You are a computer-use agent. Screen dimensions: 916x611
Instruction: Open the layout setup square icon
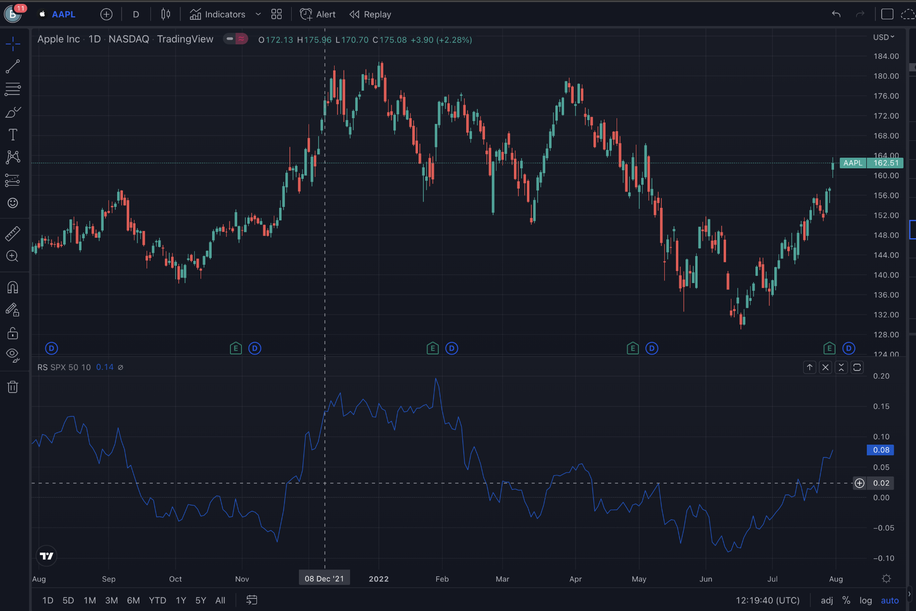click(x=887, y=14)
